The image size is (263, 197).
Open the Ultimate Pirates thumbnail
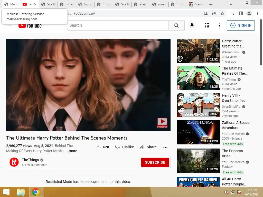click(198, 78)
